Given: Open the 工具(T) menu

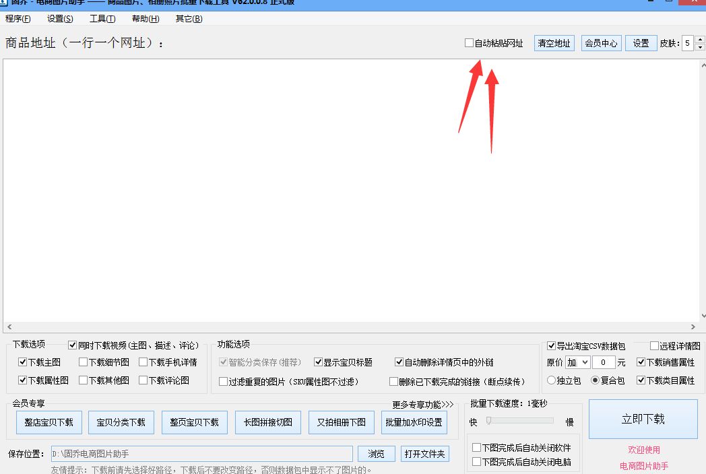Looking at the screenshot, I should 102,18.
